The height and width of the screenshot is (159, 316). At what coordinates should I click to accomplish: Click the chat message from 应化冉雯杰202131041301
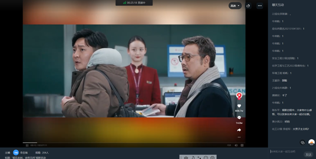click(x=288, y=29)
